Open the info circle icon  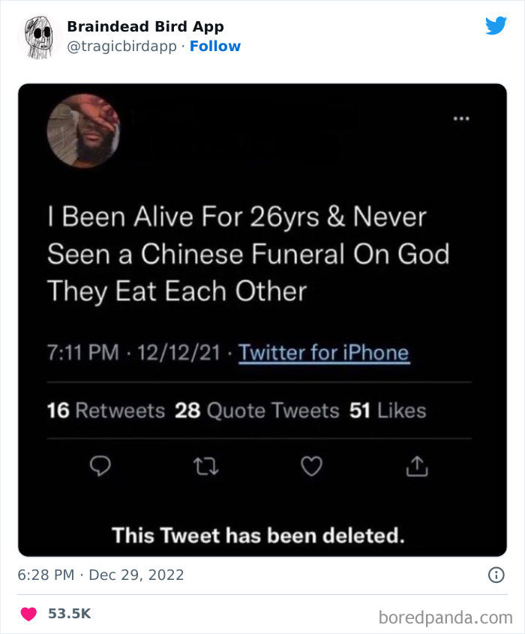point(496,575)
